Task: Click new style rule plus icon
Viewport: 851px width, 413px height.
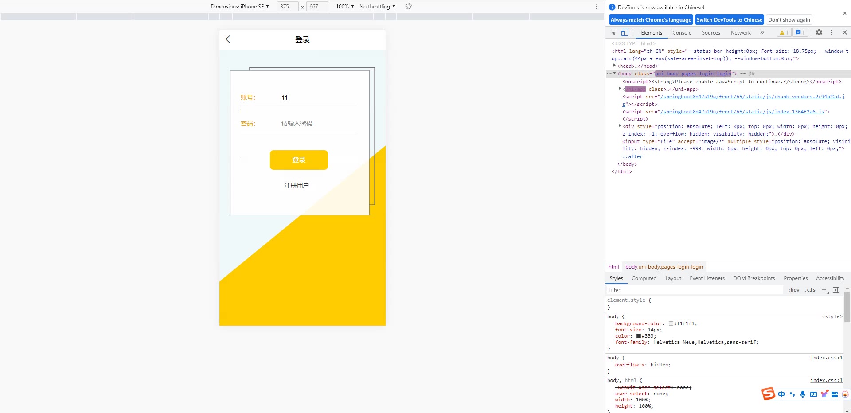Action: [x=824, y=290]
